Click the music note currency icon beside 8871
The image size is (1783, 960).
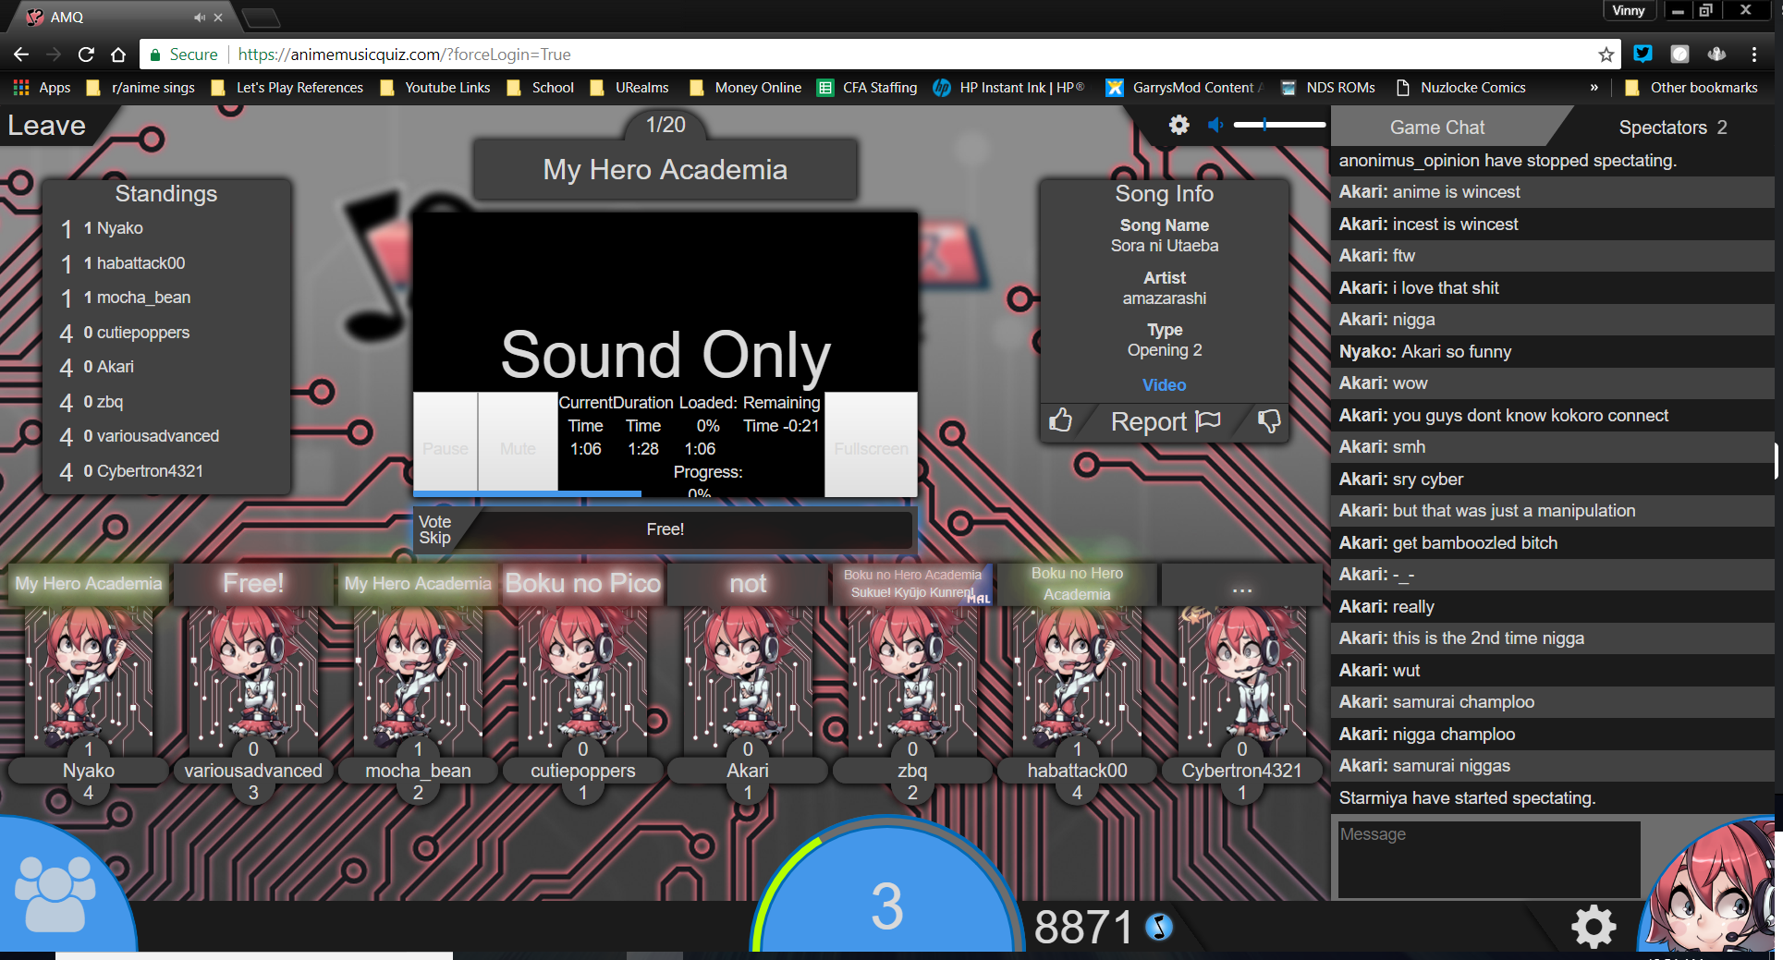[1158, 926]
